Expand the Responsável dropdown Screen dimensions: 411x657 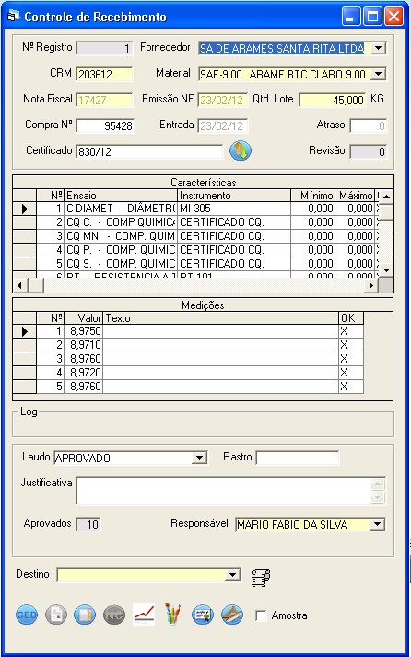(378, 524)
